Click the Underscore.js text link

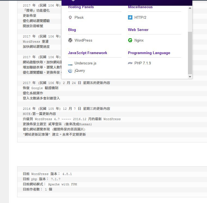[85, 63]
